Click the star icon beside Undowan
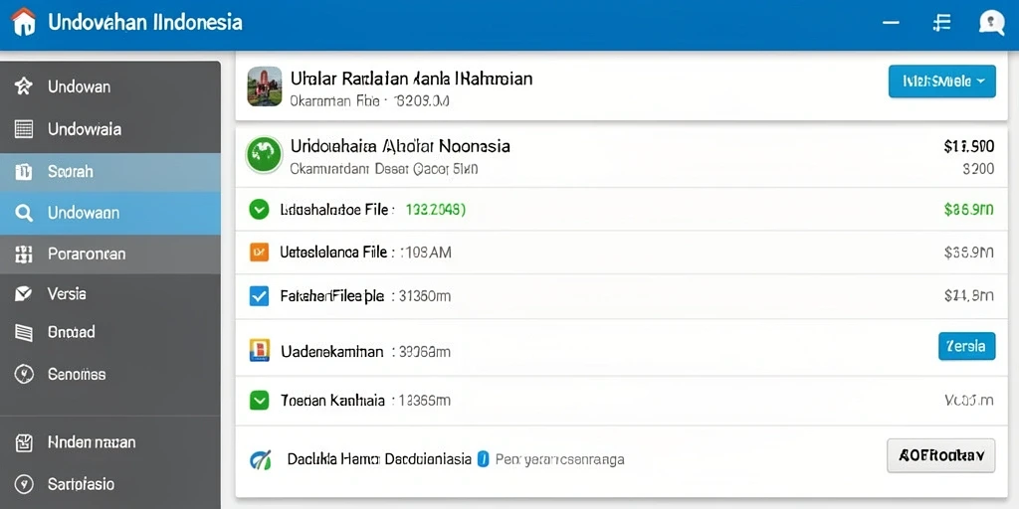Image resolution: width=1019 pixels, height=509 pixels. (24, 86)
